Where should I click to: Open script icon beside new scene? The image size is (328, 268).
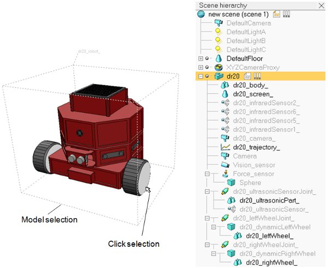point(276,14)
